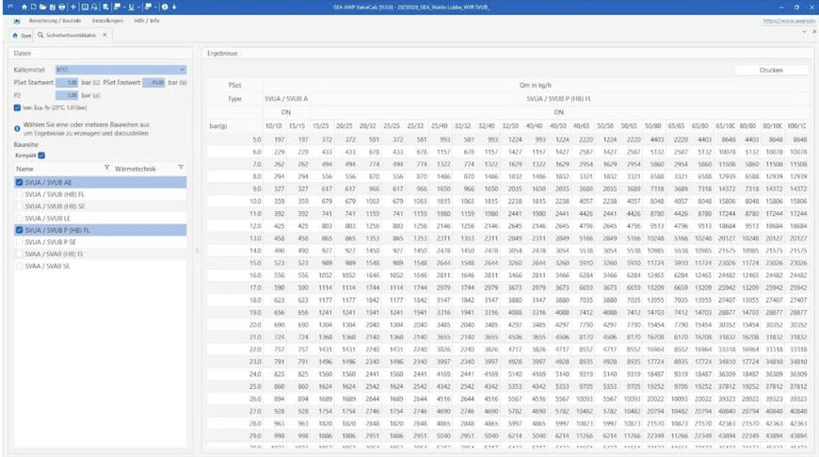Open the Kältemittel dropdown

click(120, 70)
